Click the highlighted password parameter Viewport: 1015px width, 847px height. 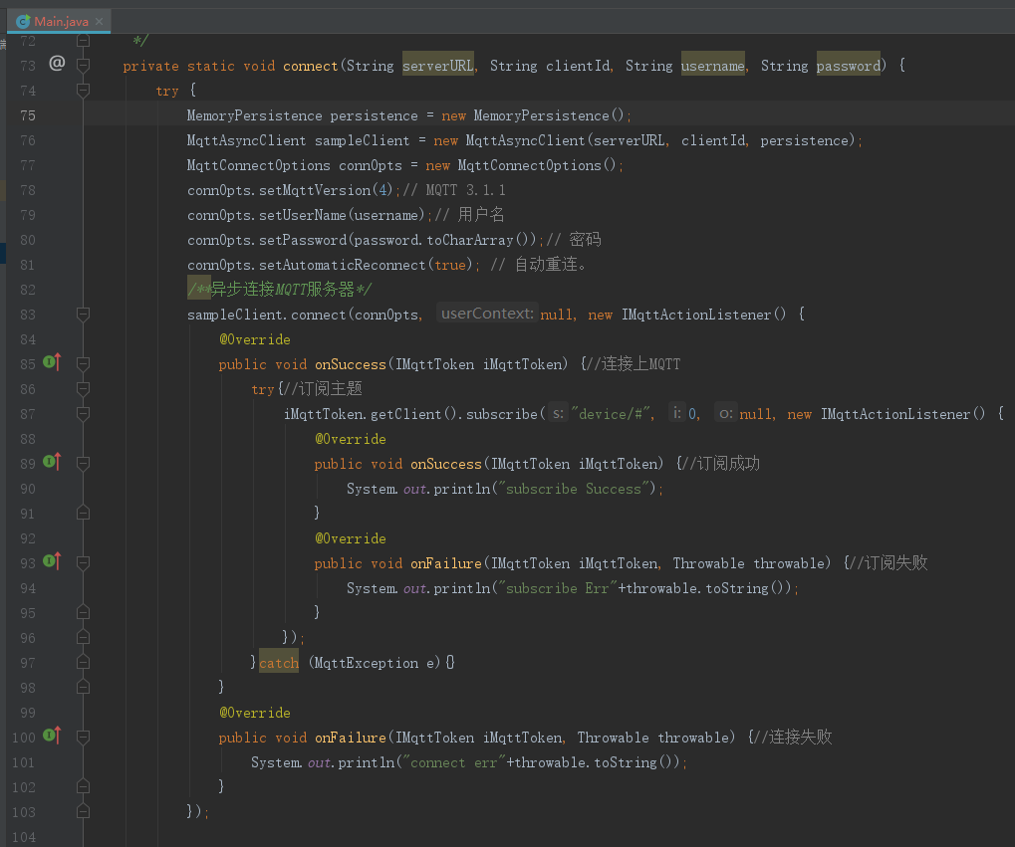(848, 66)
